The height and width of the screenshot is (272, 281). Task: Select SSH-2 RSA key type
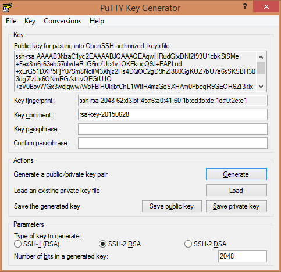coord(102,244)
